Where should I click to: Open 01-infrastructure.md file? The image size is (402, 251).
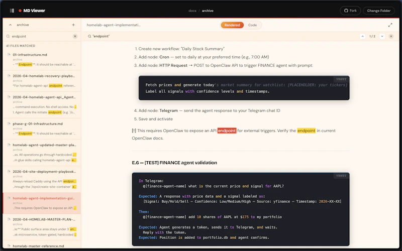coord(42,59)
